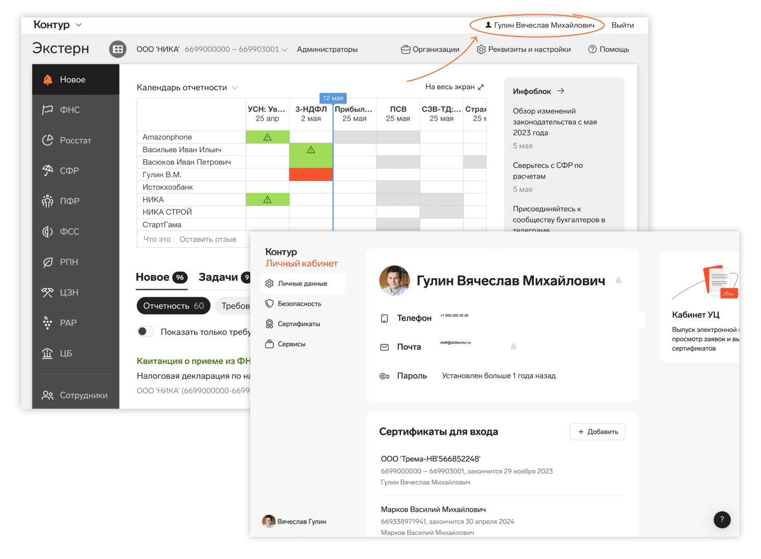Click the red cell for Гулин В.М.

pos(311,175)
